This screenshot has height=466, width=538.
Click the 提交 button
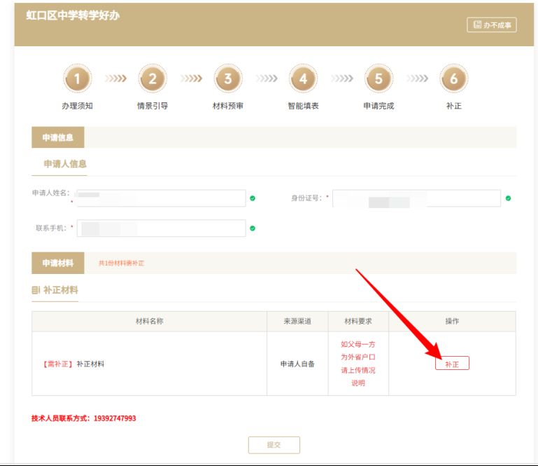(274, 445)
